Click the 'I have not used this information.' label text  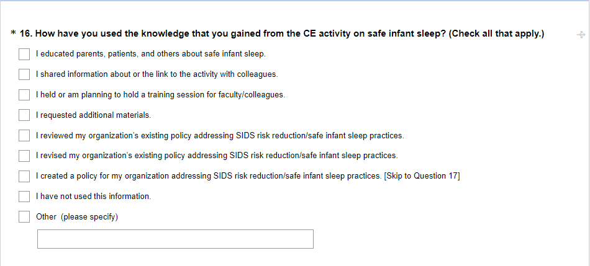[x=93, y=197]
